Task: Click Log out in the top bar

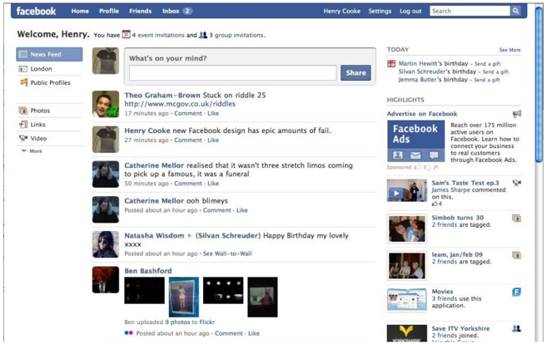Action: tap(410, 11)
